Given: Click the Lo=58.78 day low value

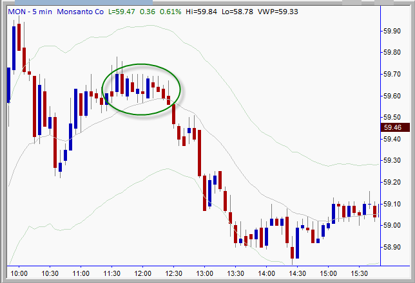Looking at the screenshot, I should [x=237, y=12].
